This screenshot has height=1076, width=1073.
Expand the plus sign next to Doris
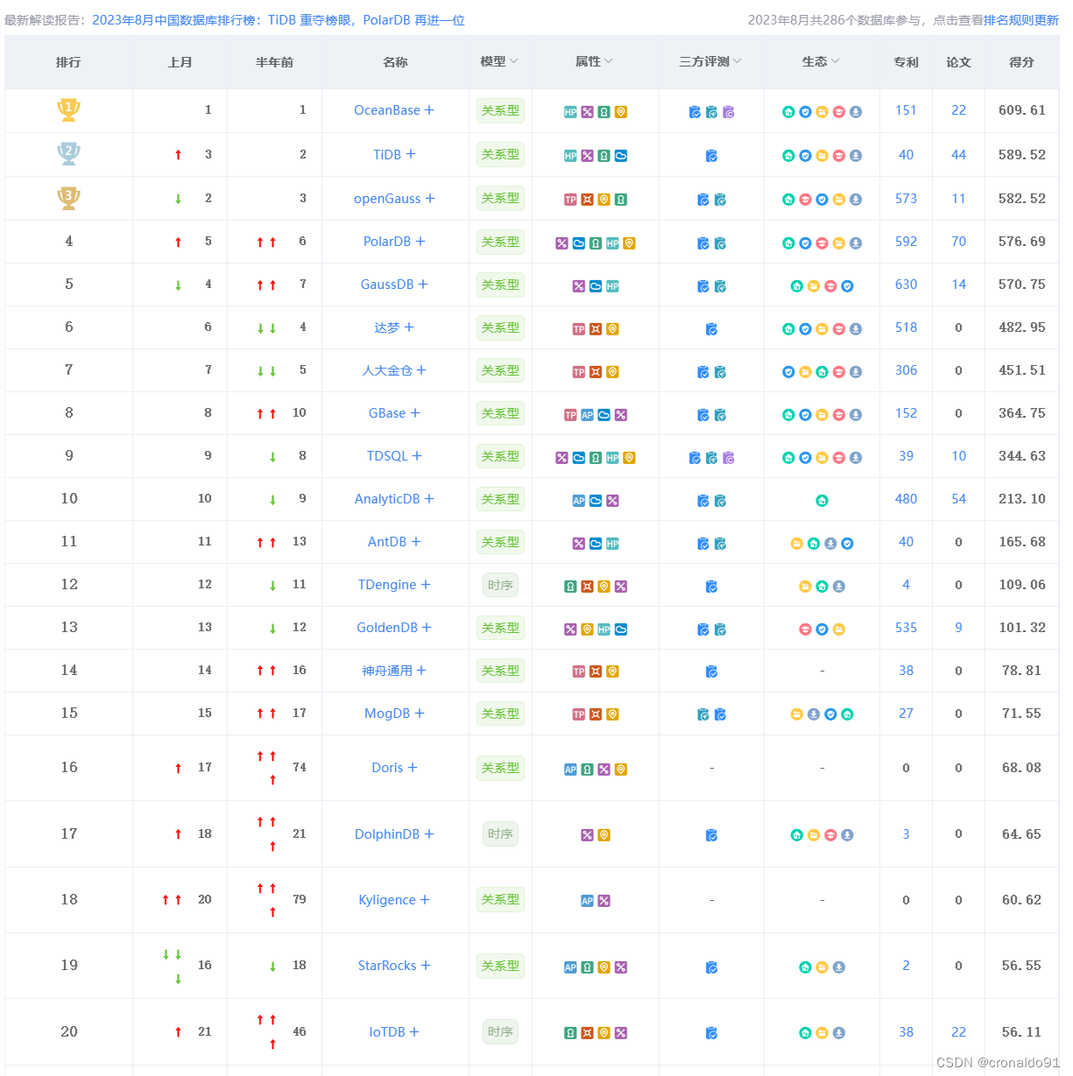click(x=413, y=768)
